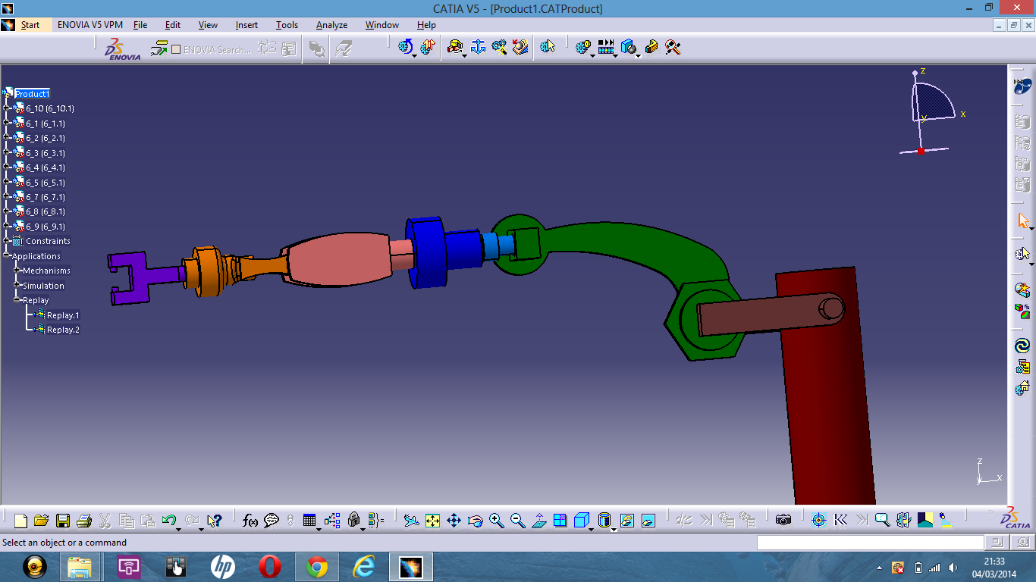
Task: Open the isometric View mode dropdown
Action: [x=592, y=528]
